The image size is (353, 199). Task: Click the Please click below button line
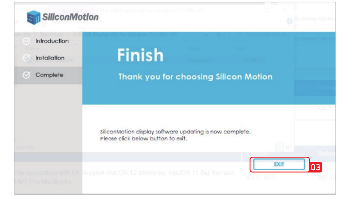point(143,138)
